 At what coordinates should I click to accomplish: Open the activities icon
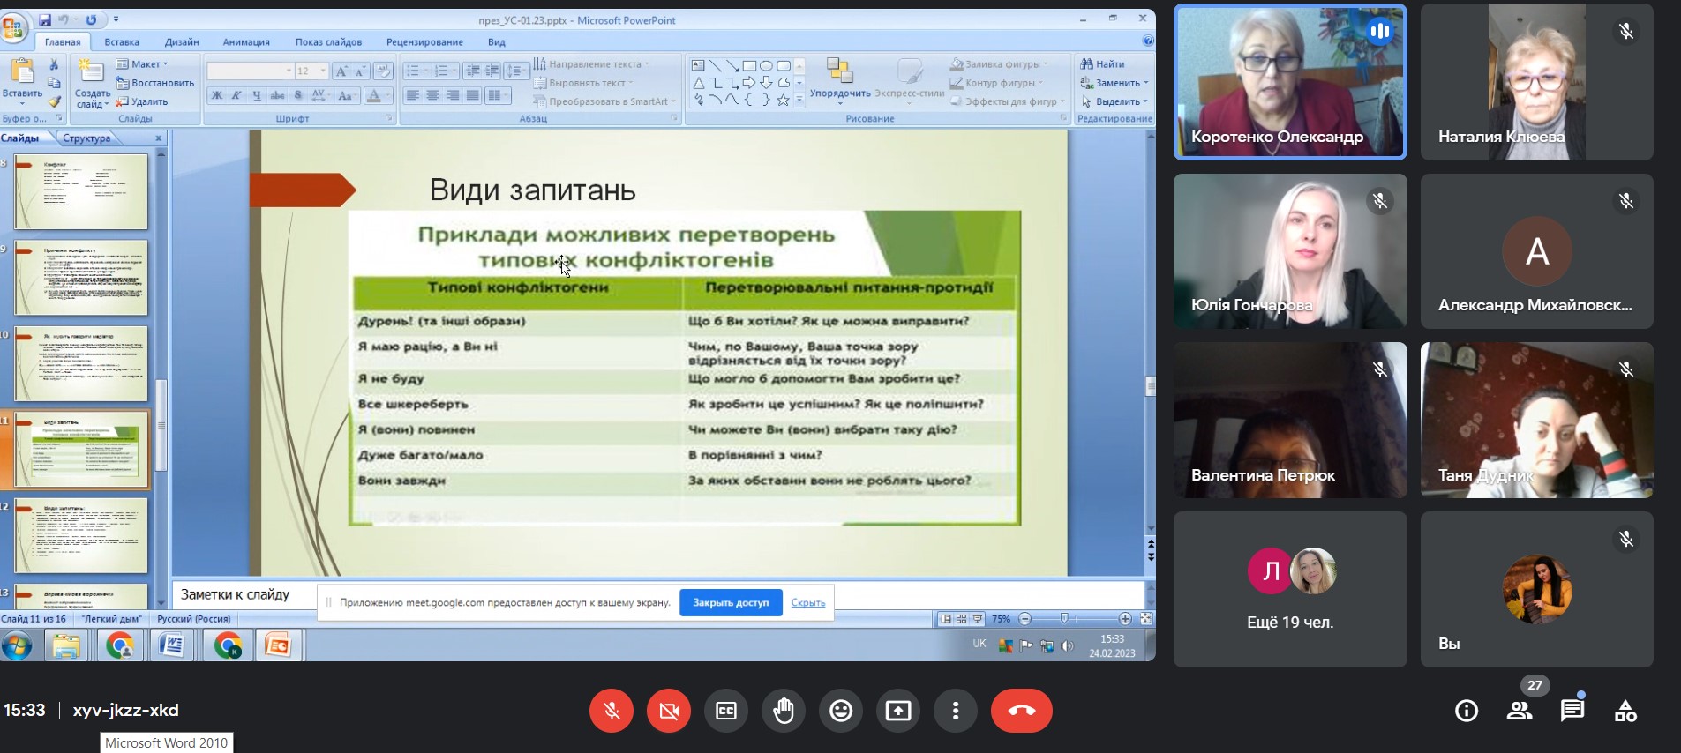point(1625,711)
